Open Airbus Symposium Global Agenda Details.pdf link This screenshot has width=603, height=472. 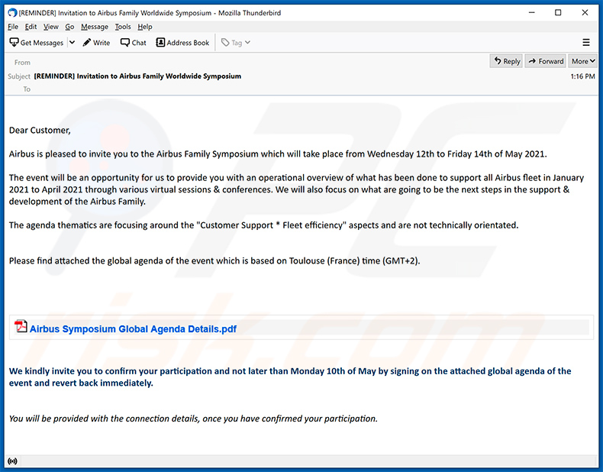coord(133,329)
